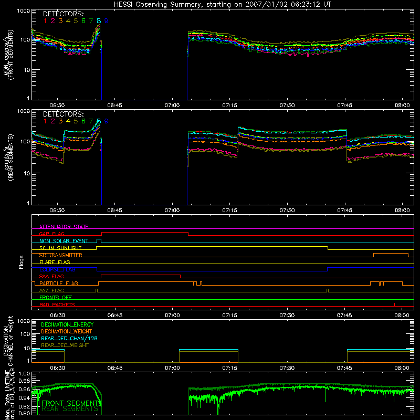Click 07:30 tick under the decimation plot
This screenshot has height=420, width=420.
pyautogui.click(x=287, y=368)
